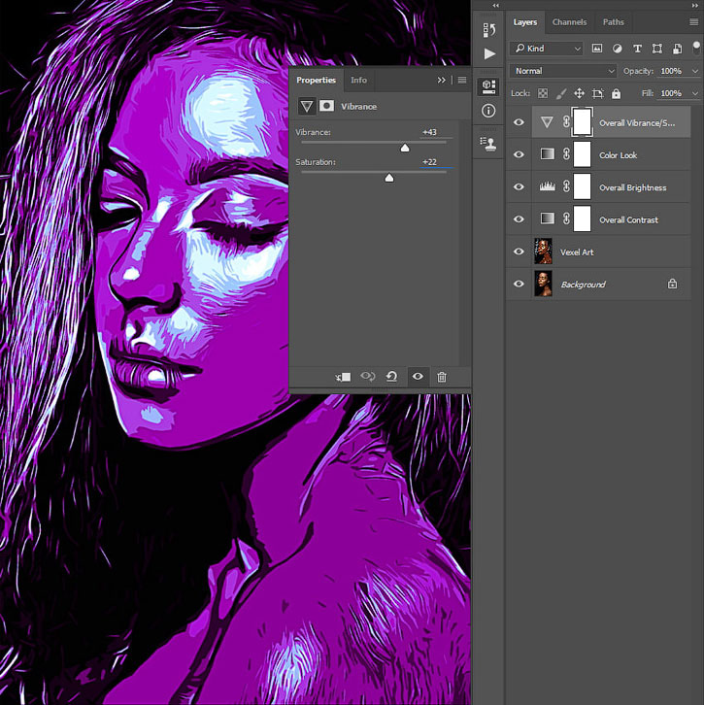
Task: Hide the Color Look layer
Action: click(519, 154)
